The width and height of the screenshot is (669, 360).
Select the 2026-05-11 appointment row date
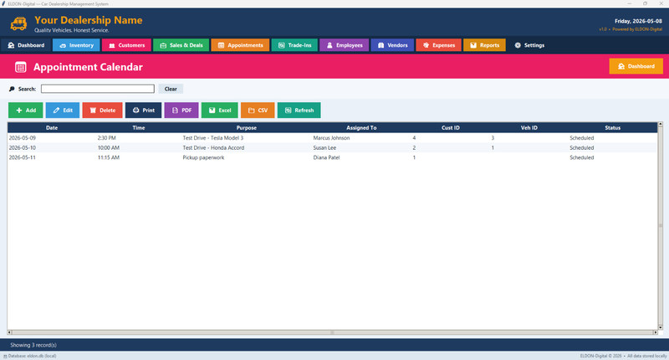click(x=23, y=157)
